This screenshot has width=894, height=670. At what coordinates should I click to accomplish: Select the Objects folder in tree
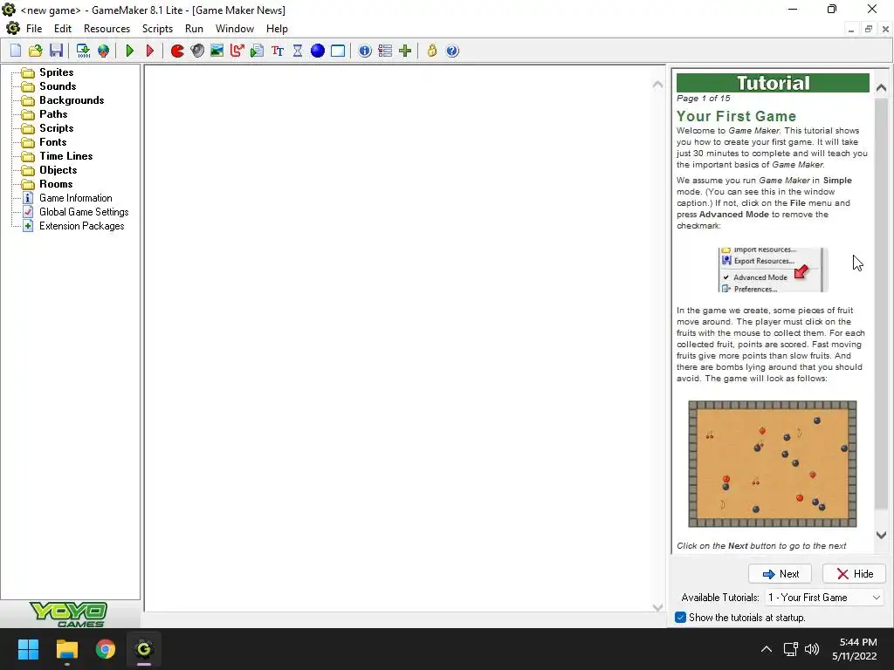pyautogui.click(x=58, y=170)
